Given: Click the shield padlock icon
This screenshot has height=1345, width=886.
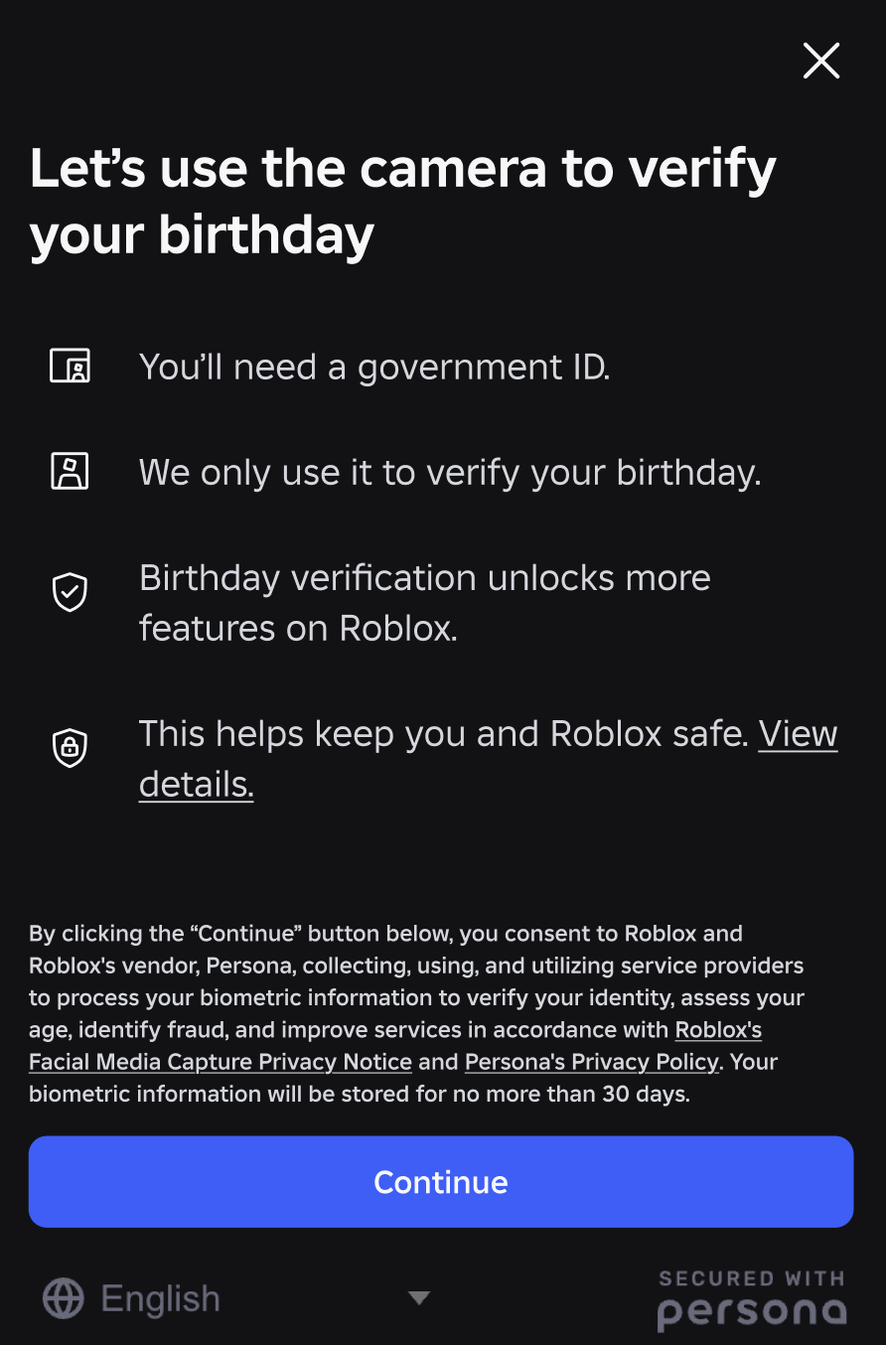Looking at the screenshot, I should coord(70,747).
